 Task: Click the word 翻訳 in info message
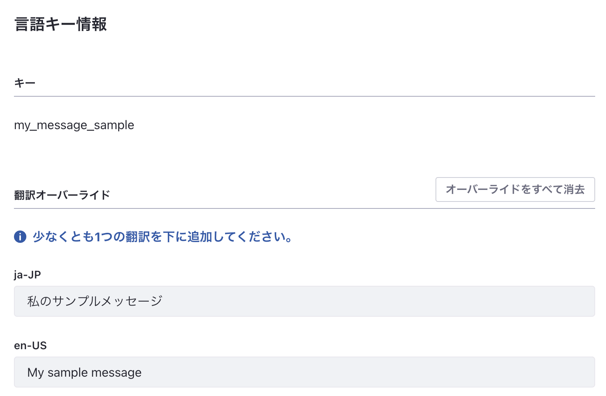coord(138,237)
